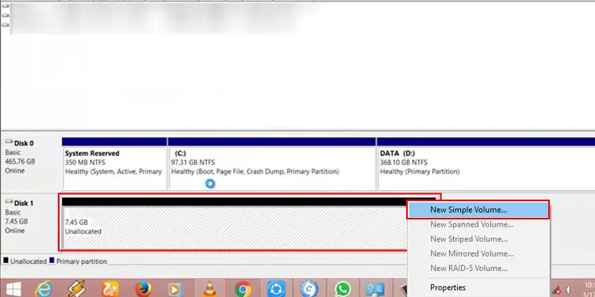Choose New Spanned Volume... in context menu
Screen dimensions: 595x297
[x=478, y=224]
